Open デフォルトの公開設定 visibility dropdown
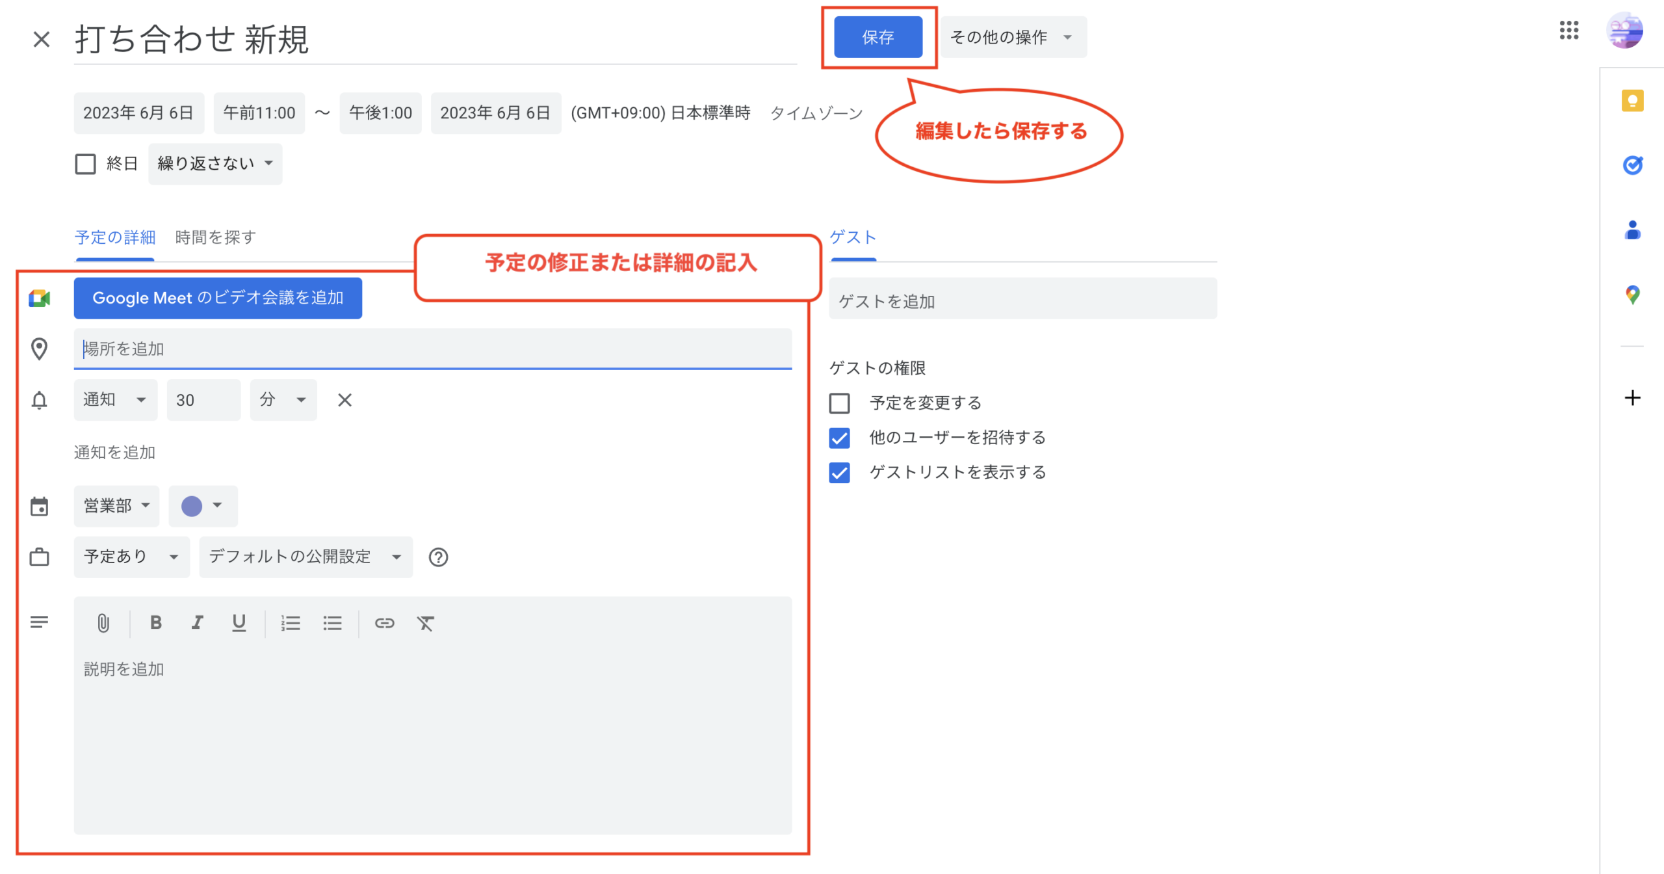Screen dimensions: 1664x874 [305, 557]
